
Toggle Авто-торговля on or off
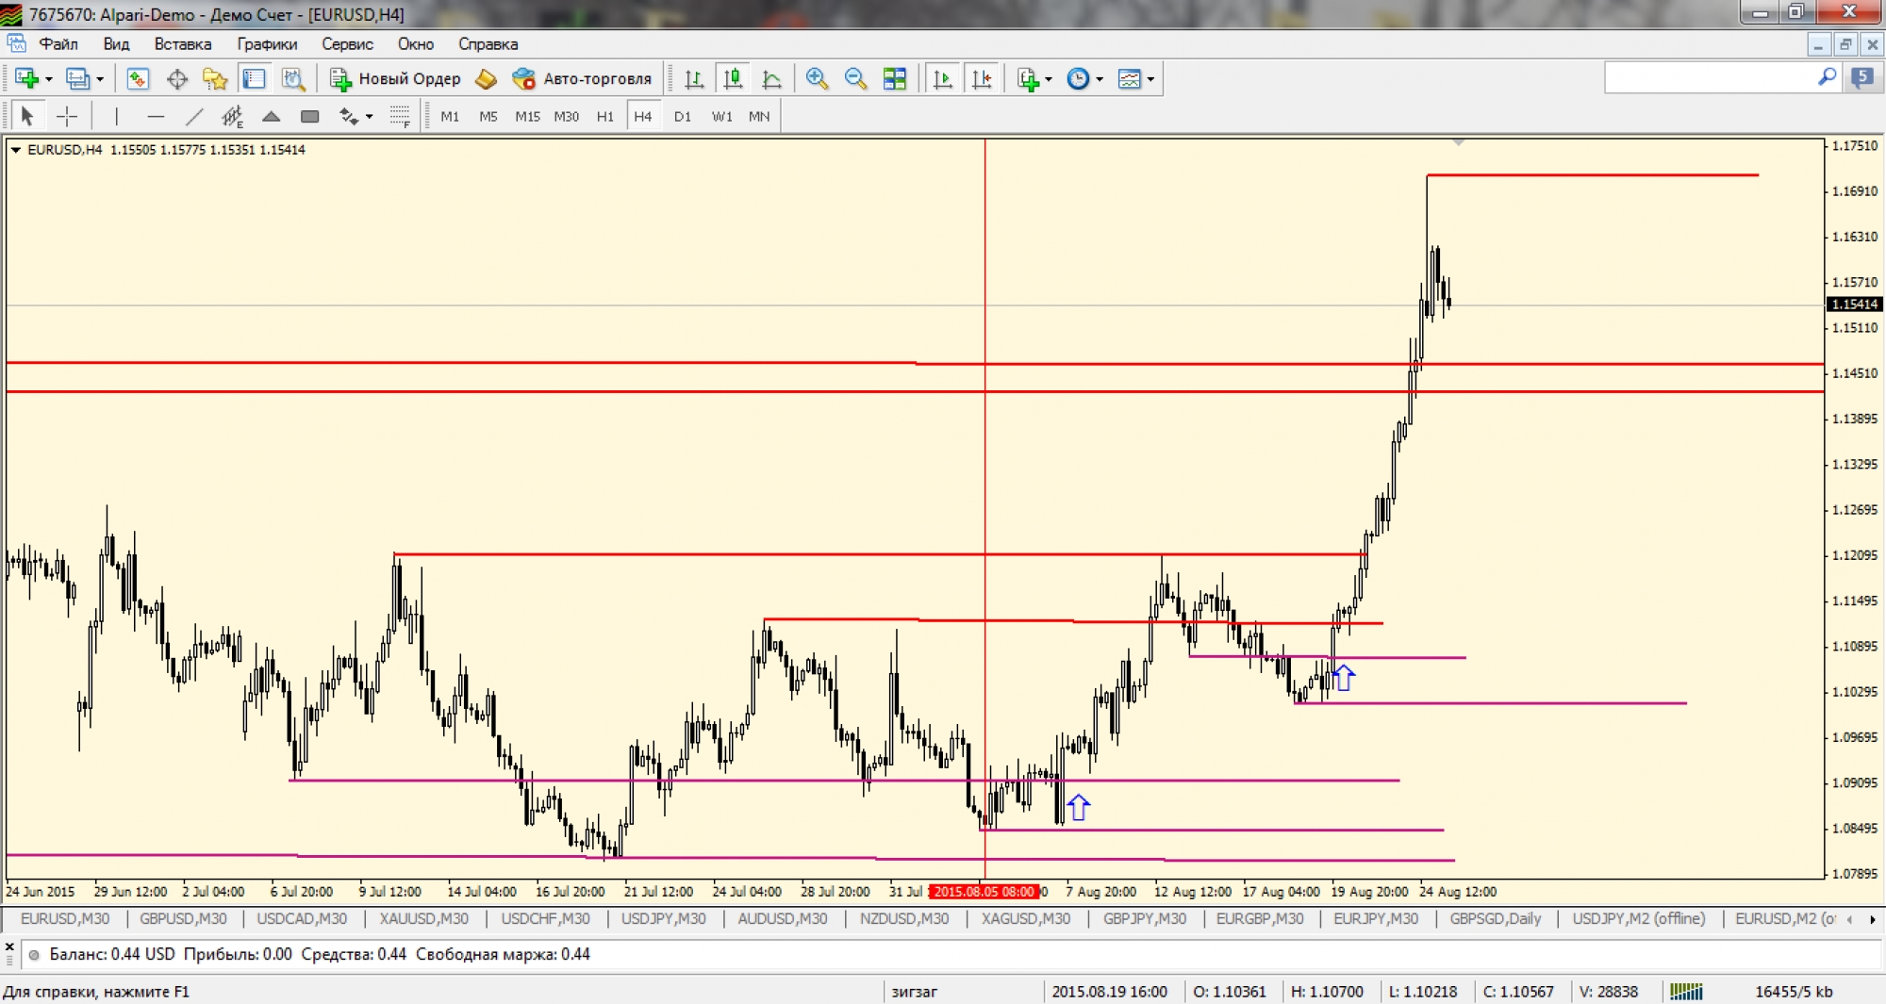583,79
